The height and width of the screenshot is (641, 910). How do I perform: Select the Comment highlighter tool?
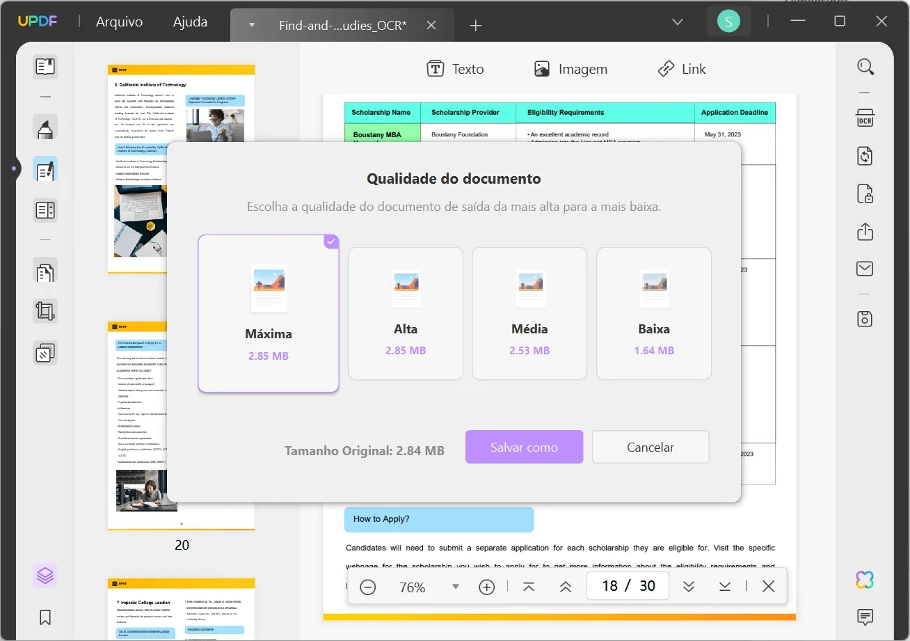[x=45, y=129]
